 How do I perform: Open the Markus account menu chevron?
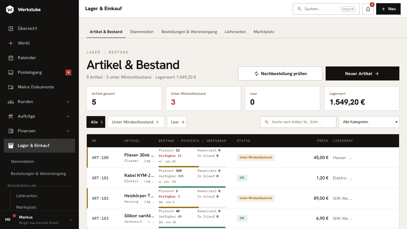tap(71, 219)
